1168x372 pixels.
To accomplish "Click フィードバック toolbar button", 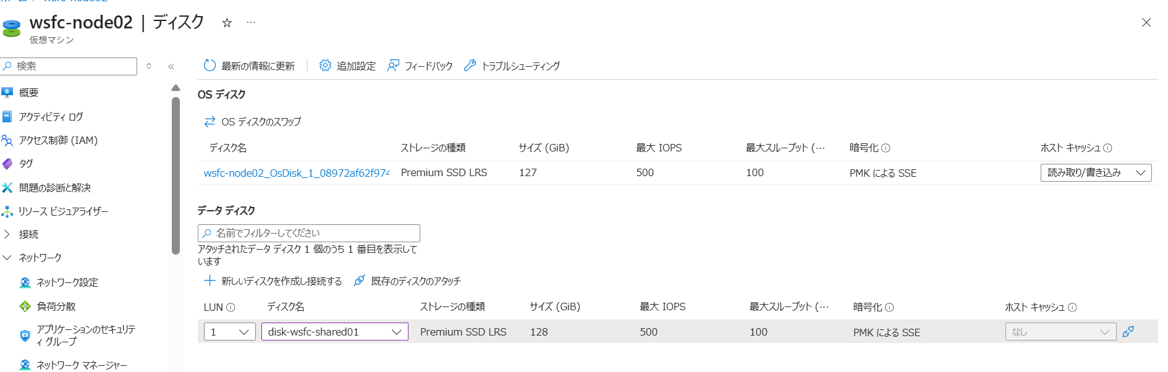I will coord(420,66).
